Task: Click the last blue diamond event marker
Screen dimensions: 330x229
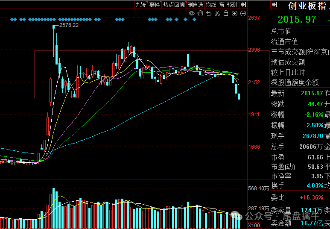Action: pos(195,20)
